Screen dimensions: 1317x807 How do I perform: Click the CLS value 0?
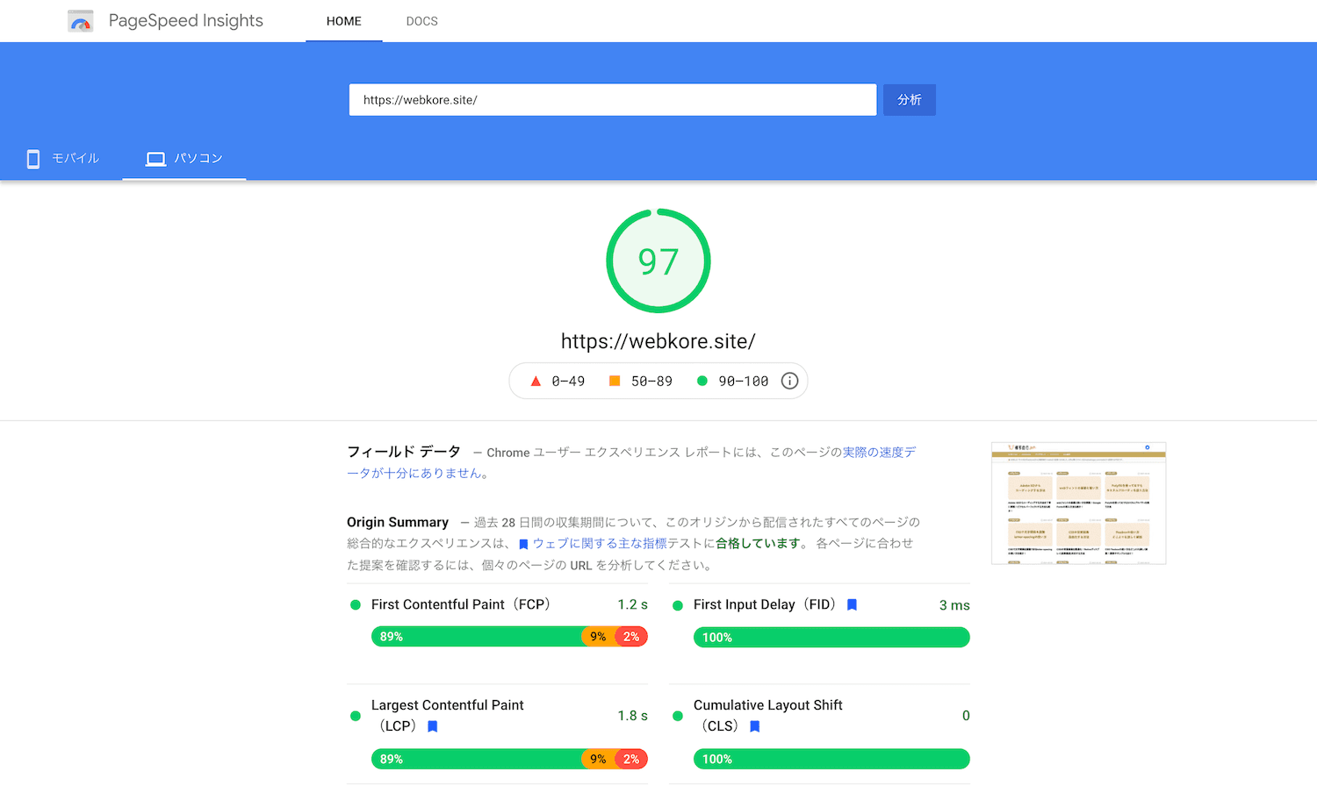(966, 716)
